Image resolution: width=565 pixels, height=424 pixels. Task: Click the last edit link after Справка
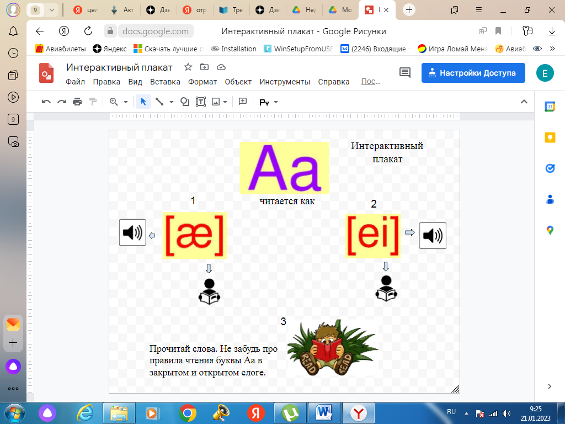[371, 82]
